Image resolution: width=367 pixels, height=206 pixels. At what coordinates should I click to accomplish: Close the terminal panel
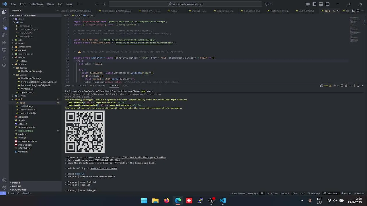(x=362, y=86)
